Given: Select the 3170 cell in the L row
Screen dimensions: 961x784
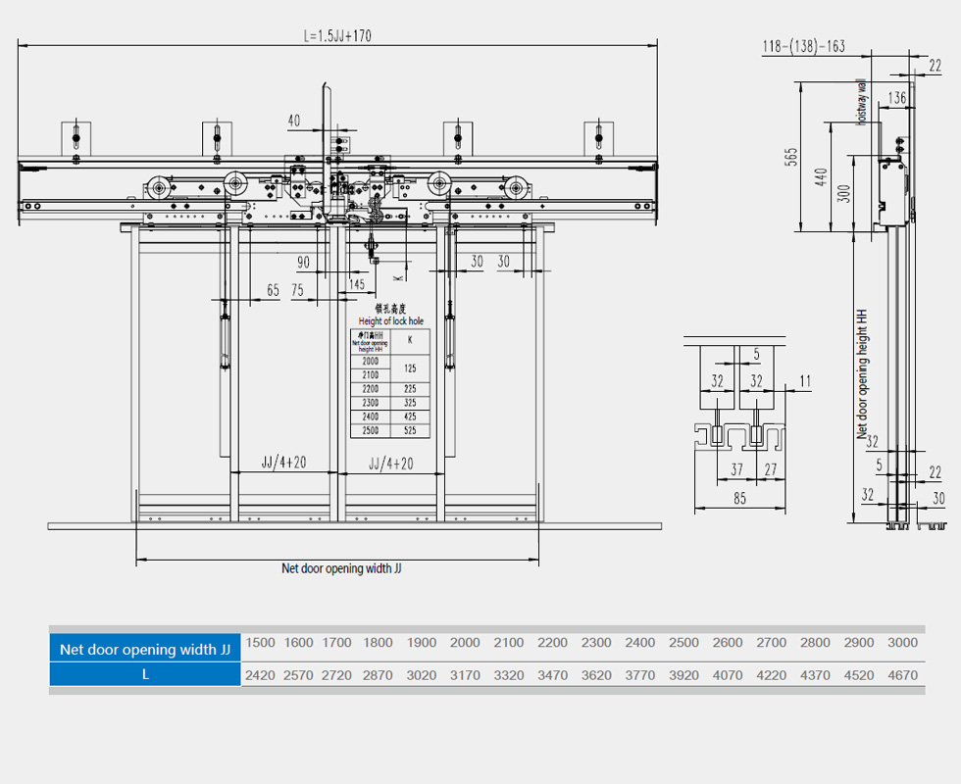Looking at the screenshot, I should [x=465, y=674].
